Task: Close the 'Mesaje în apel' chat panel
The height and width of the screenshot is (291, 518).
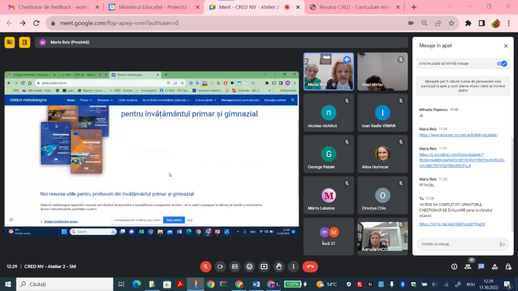Action: (505, 46)
